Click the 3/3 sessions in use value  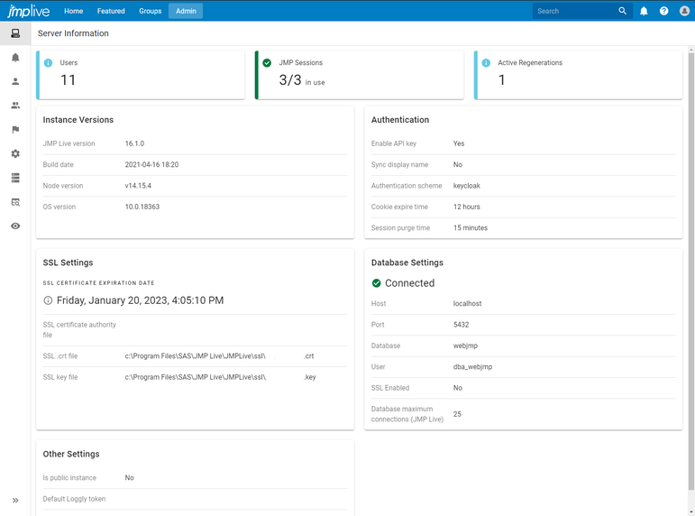pos(302,80)
